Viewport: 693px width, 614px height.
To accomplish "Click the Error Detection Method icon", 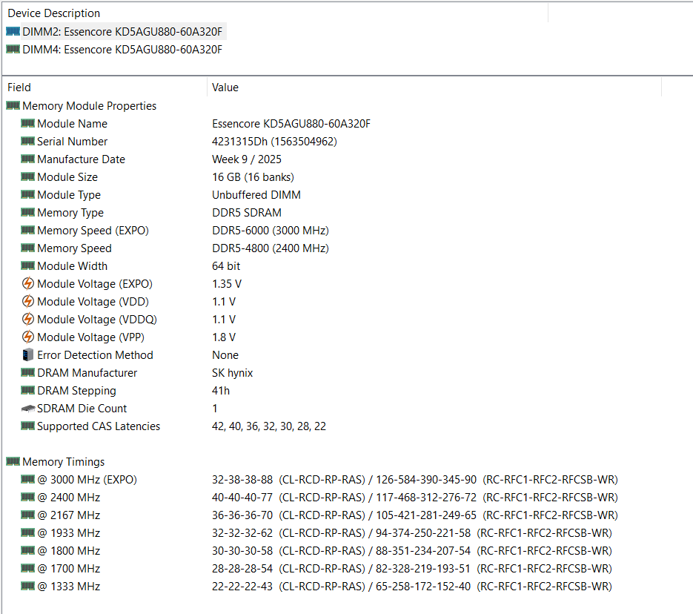I will tap(28, 355).
